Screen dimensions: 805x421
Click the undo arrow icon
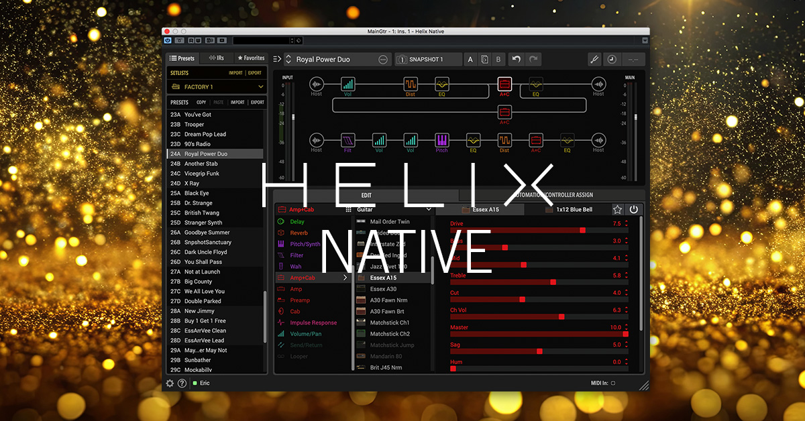(x=516, y=60)
